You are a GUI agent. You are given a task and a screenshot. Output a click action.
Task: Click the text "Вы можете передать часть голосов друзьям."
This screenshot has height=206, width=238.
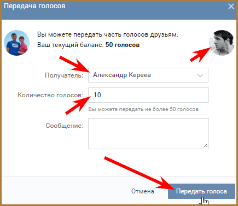108,34
